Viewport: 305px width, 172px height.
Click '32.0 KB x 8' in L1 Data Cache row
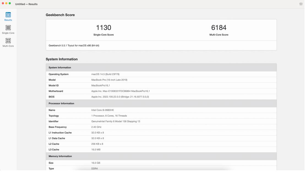pyautogui.click(x=98, y=138)
